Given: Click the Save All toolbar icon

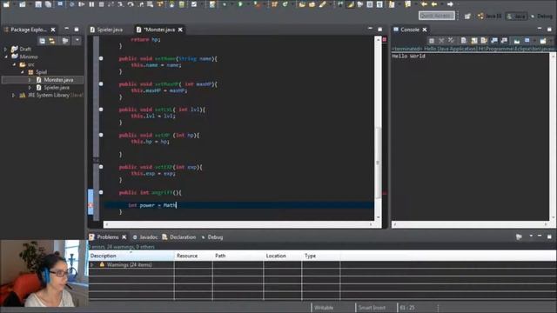Looking at the screenshot, I should (x=48, y=4).
